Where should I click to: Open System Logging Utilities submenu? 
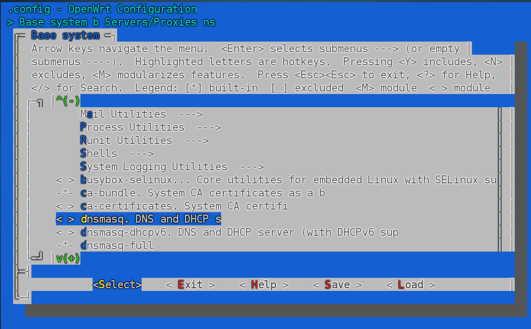153,167
